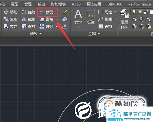Image resolution: width=153 pixels, height=122 pixels.
Task: Open the white layer color swatch
Action: (x=151, y=12)
